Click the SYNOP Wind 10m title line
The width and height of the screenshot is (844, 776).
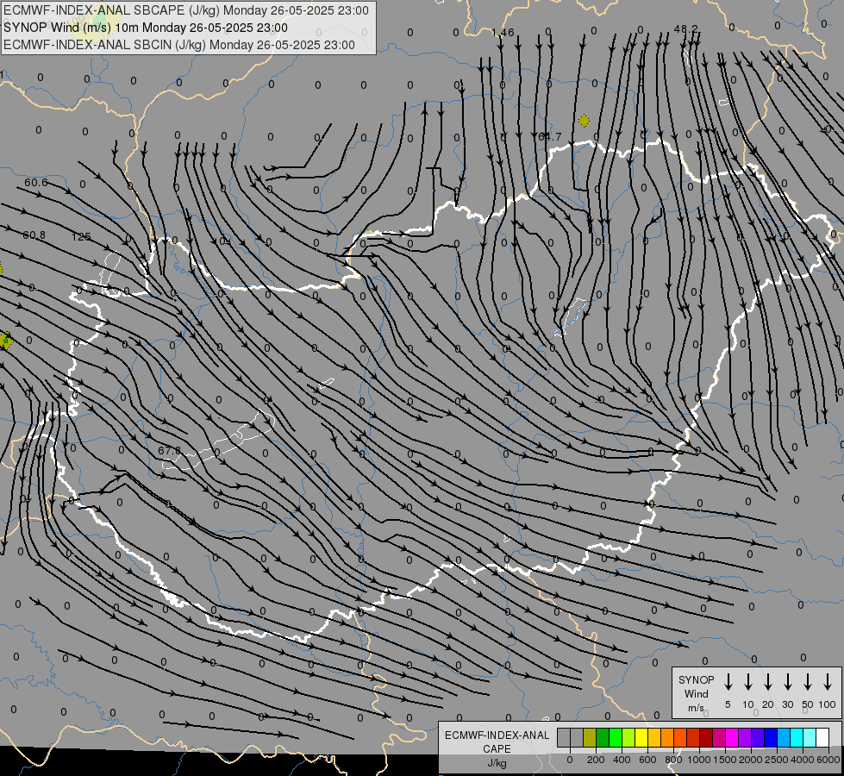click(146, 28)
